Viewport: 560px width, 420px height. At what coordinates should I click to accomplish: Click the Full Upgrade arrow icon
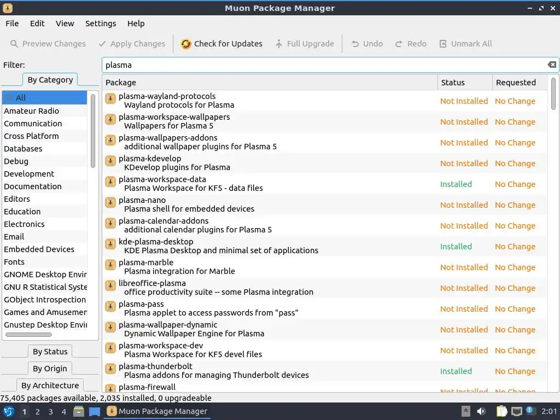278,44
